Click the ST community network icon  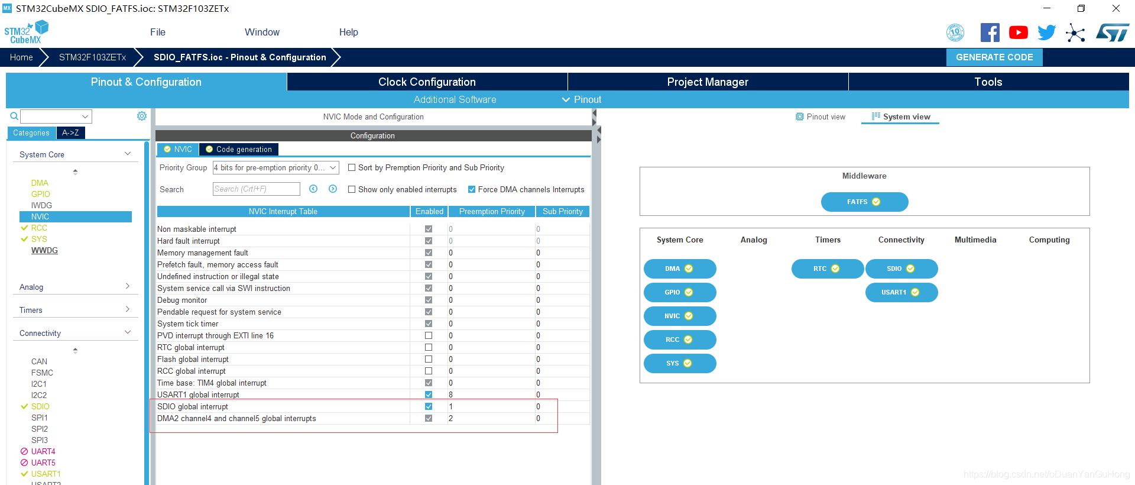pos(1075,33)
